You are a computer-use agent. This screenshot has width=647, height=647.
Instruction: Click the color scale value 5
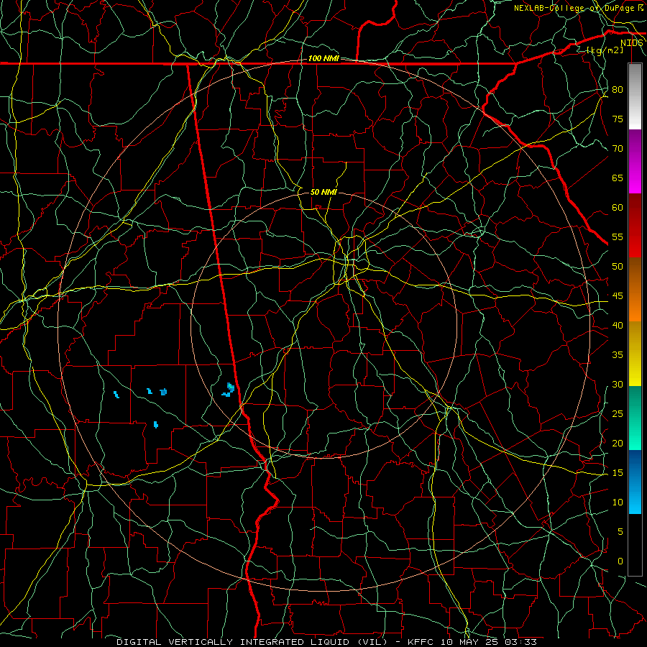coord(620,532)
